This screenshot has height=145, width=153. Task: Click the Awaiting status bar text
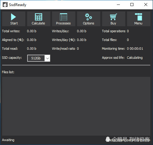coord(8,140)
